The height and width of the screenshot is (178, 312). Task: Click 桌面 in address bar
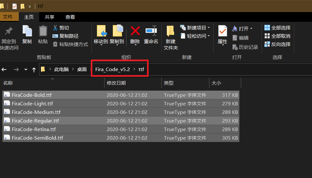point(82,69)
